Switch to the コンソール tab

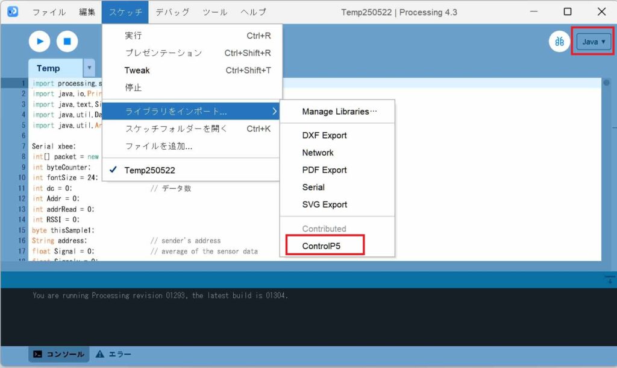59,354
